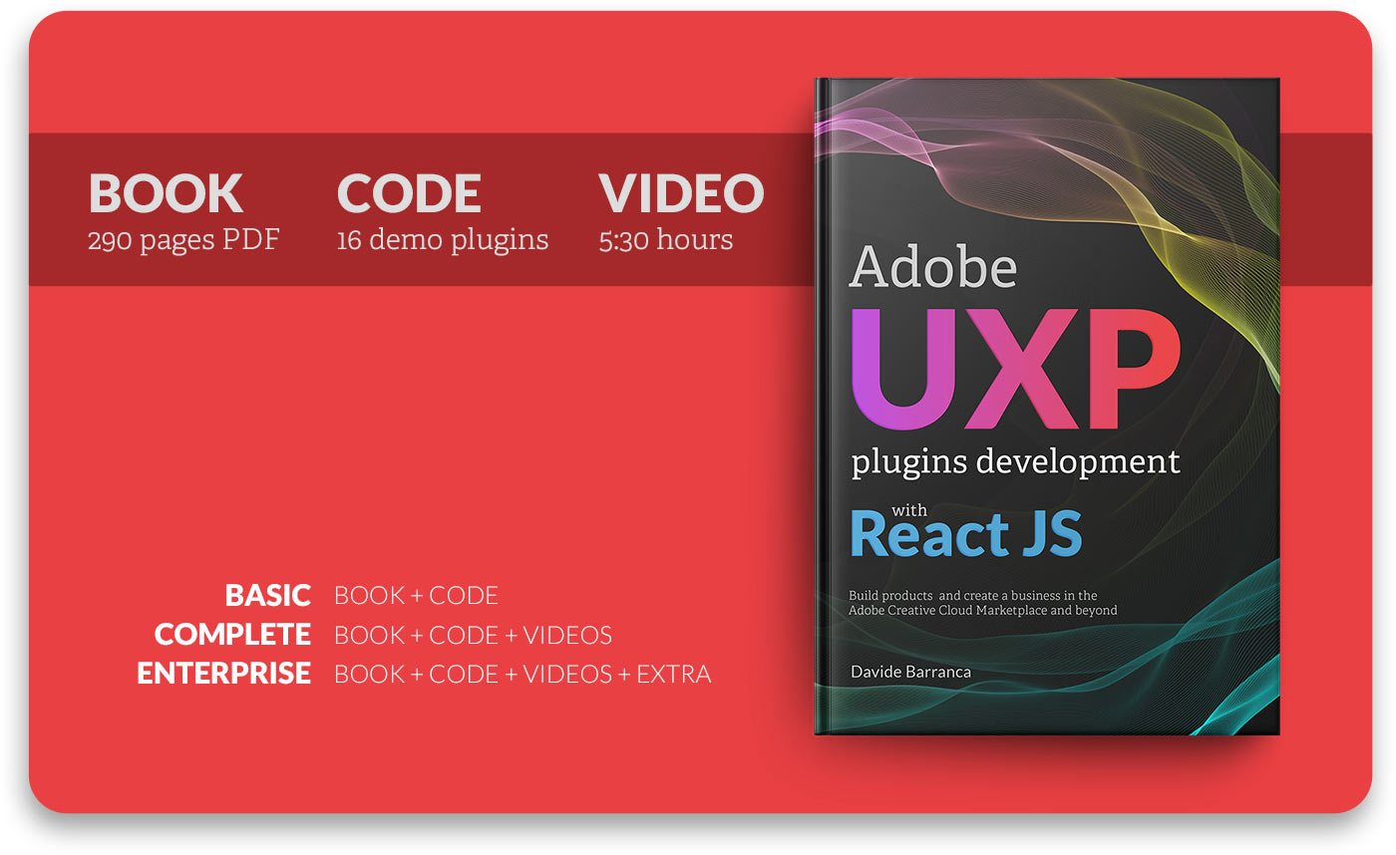Click the VIDEO heading
Image resolution: width=1396 pixels, height=855 pixels.
(x=682, y=193)
